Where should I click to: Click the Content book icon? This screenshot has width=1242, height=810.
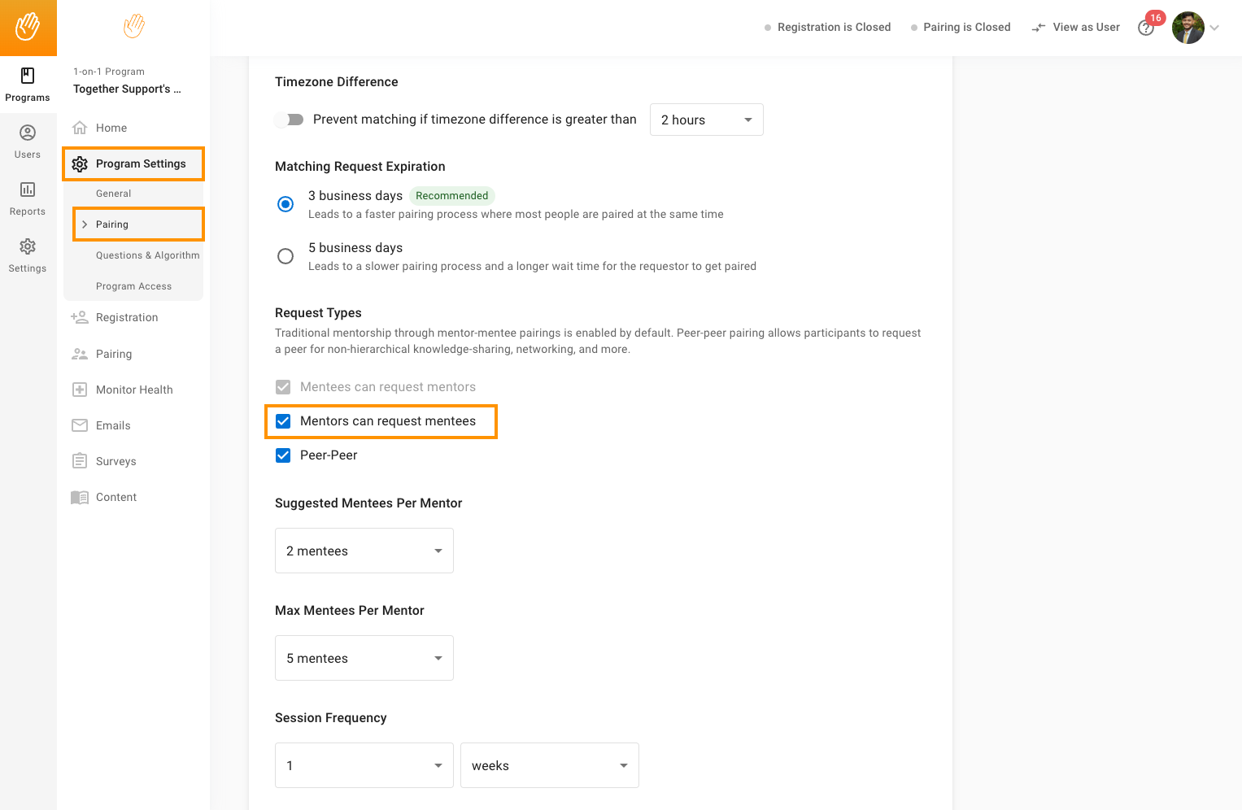coord(80,497)
